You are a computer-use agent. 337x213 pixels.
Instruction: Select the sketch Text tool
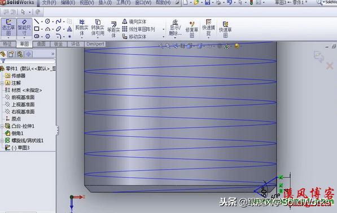pyautogui.click(x=69, y=29)
